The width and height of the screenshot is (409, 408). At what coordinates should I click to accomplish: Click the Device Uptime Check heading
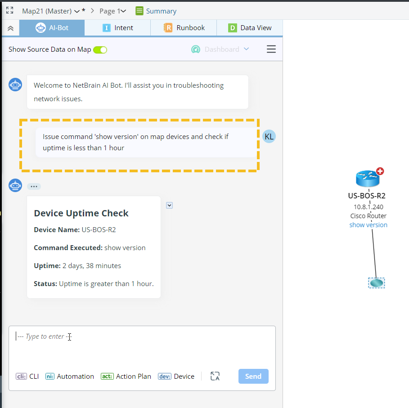tap(81, 213)
